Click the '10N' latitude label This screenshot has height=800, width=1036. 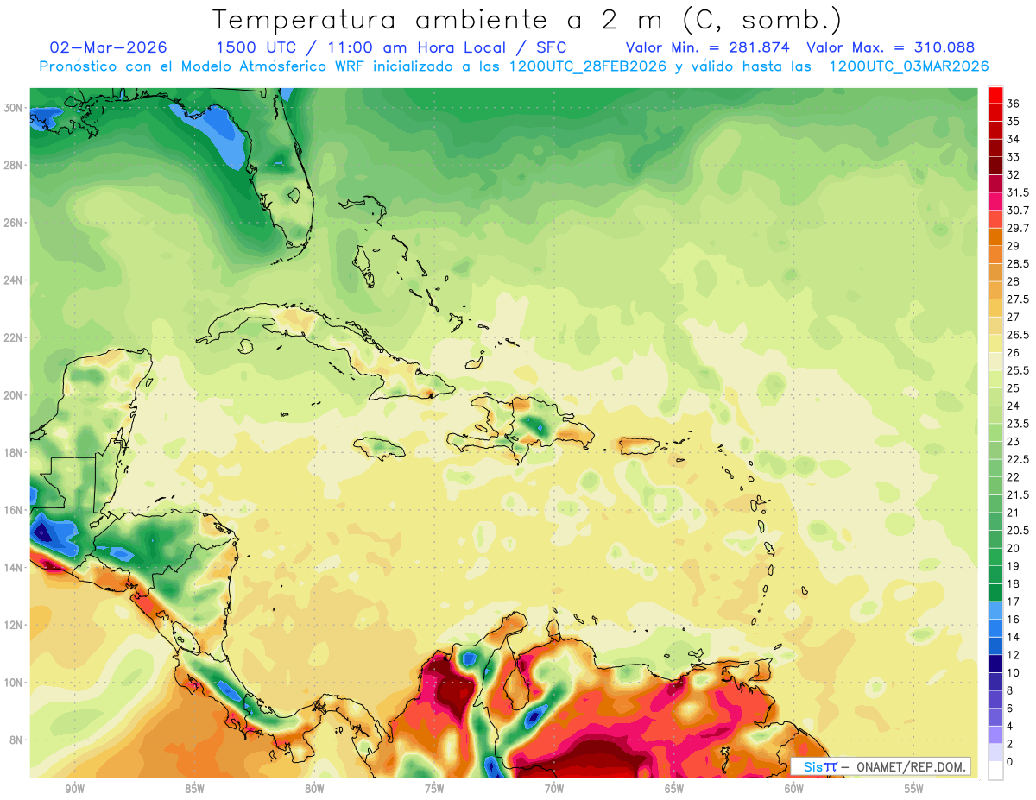point(15,683)
